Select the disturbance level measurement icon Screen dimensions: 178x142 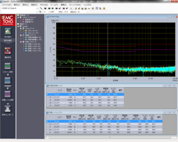[8, 94]
